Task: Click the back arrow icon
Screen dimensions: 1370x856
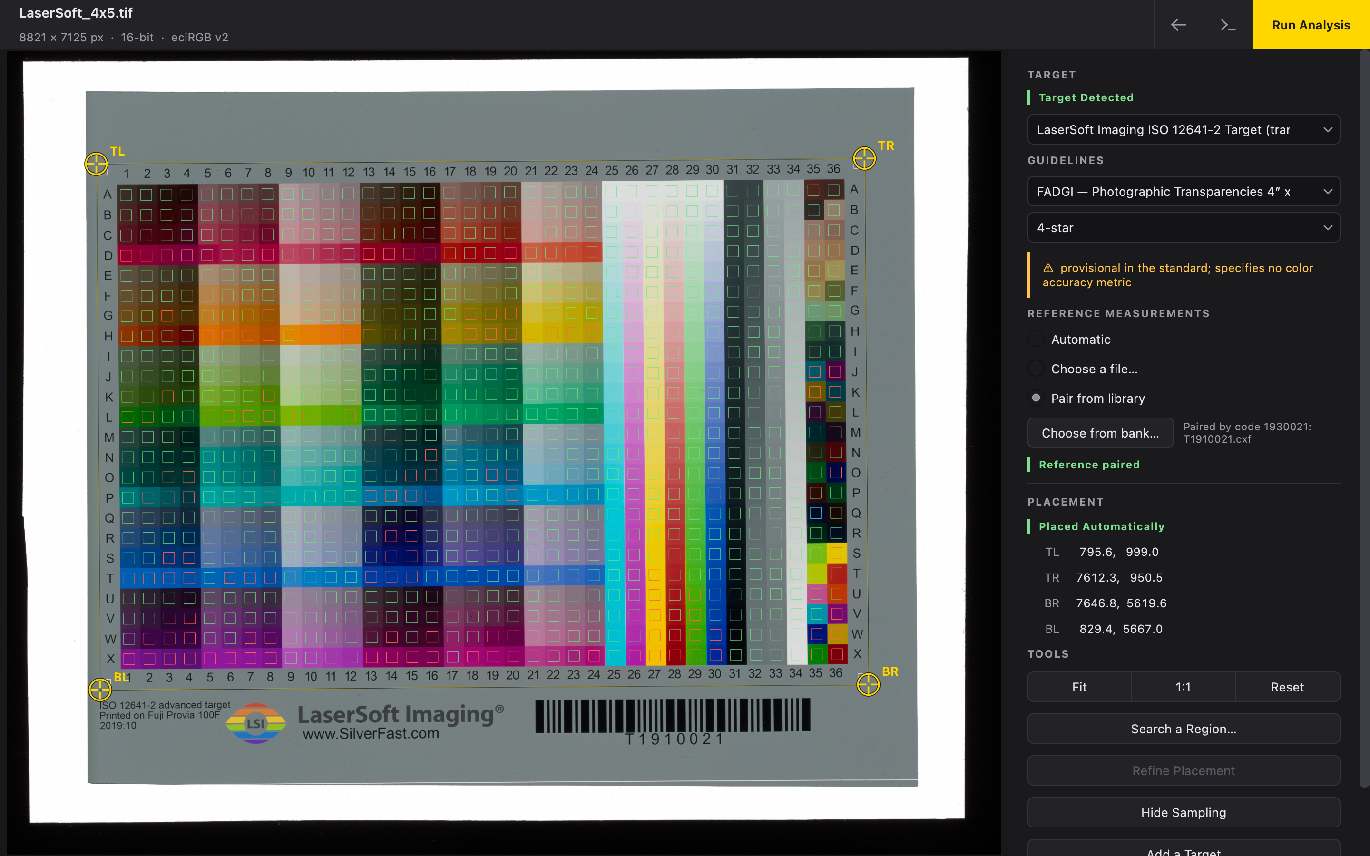Action: pos(1179,25)
